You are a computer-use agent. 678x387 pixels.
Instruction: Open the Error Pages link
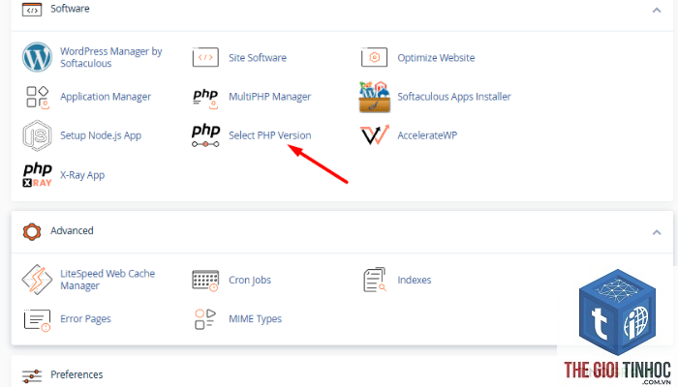click(x=85, y=318)
